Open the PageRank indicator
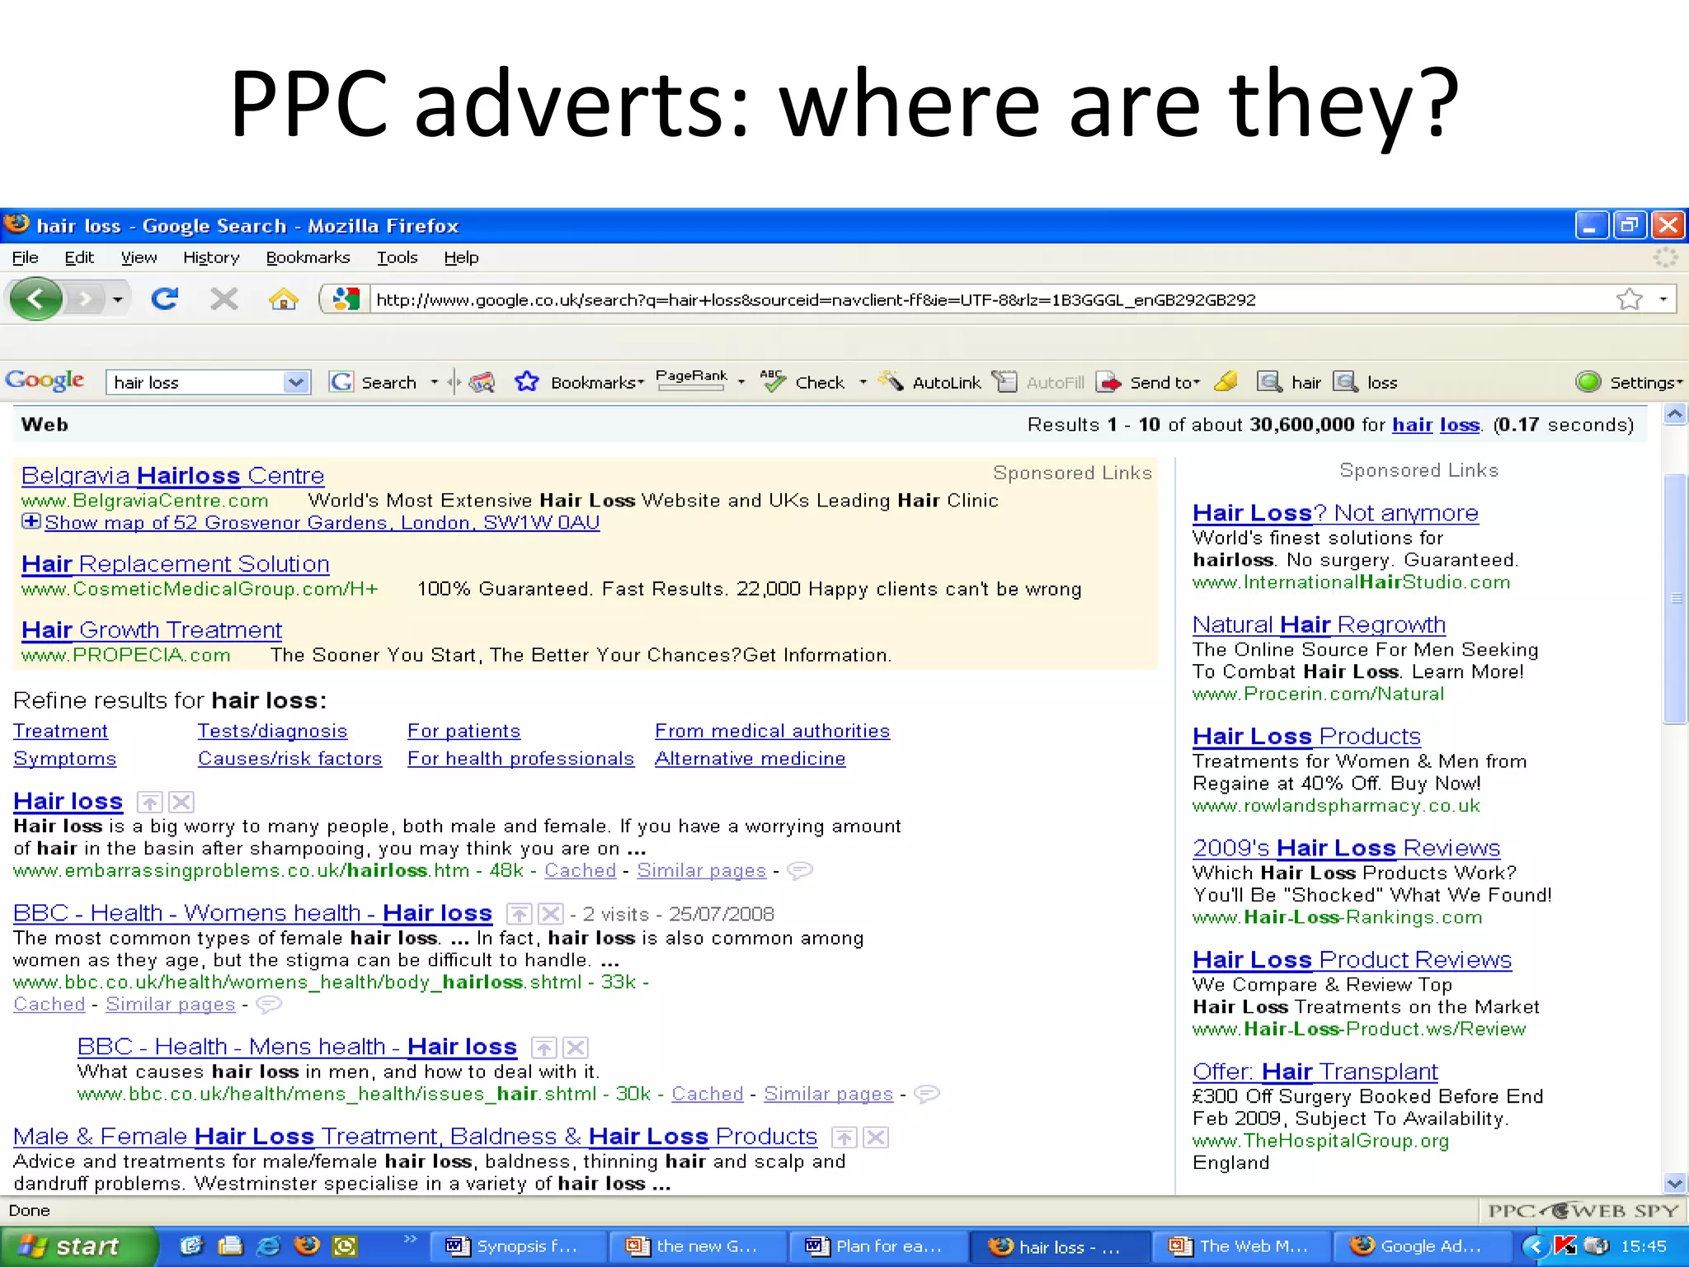1689x1267 pixels. click(691, 379)
